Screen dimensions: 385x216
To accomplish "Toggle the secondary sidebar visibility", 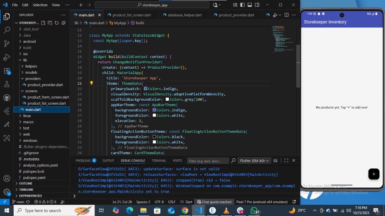I will [x=257, y=5].
